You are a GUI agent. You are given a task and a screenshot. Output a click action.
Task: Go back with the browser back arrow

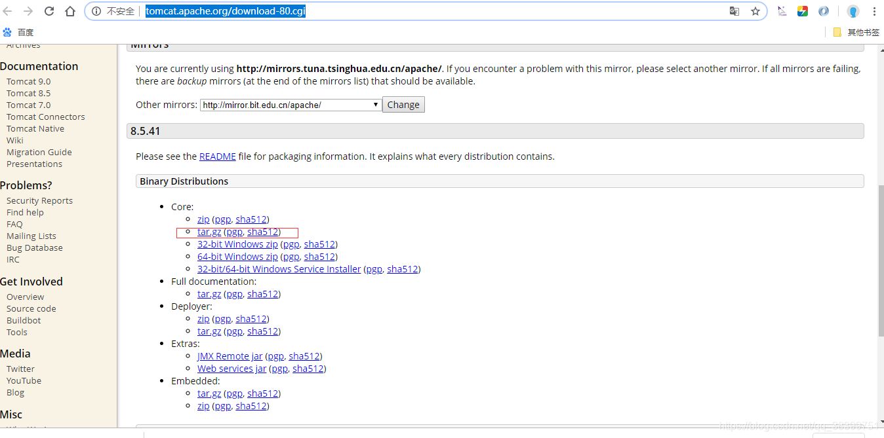coord(9,11)
